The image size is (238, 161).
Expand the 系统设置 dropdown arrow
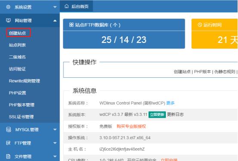[55, 7]
